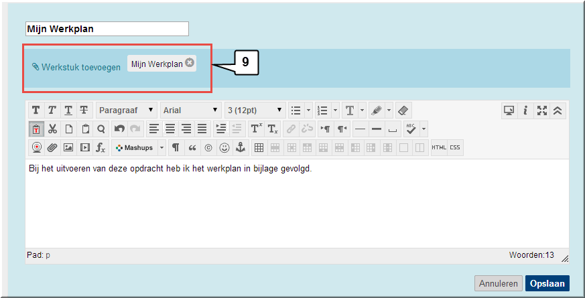Switch editor to fullscreen mode
Viewport: 585px width, 298px height.
coord(541,110)
